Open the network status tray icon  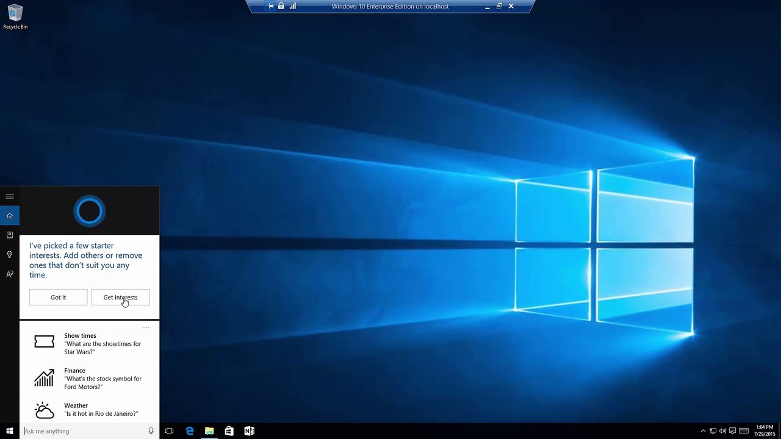coord(713,431)
